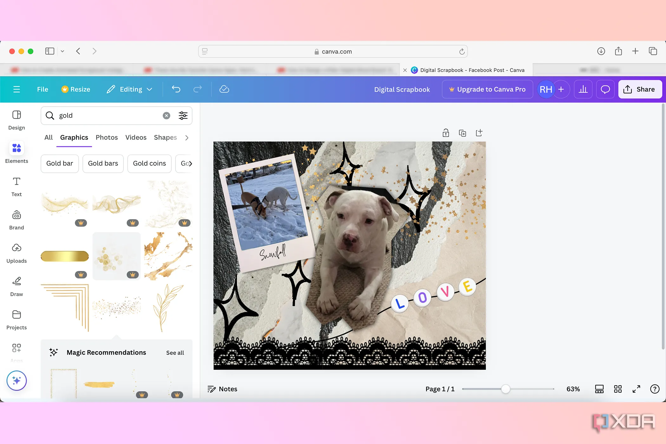Open the Notes panel
The width and height of the screenshot is (666, 444).
click(222, 389)
